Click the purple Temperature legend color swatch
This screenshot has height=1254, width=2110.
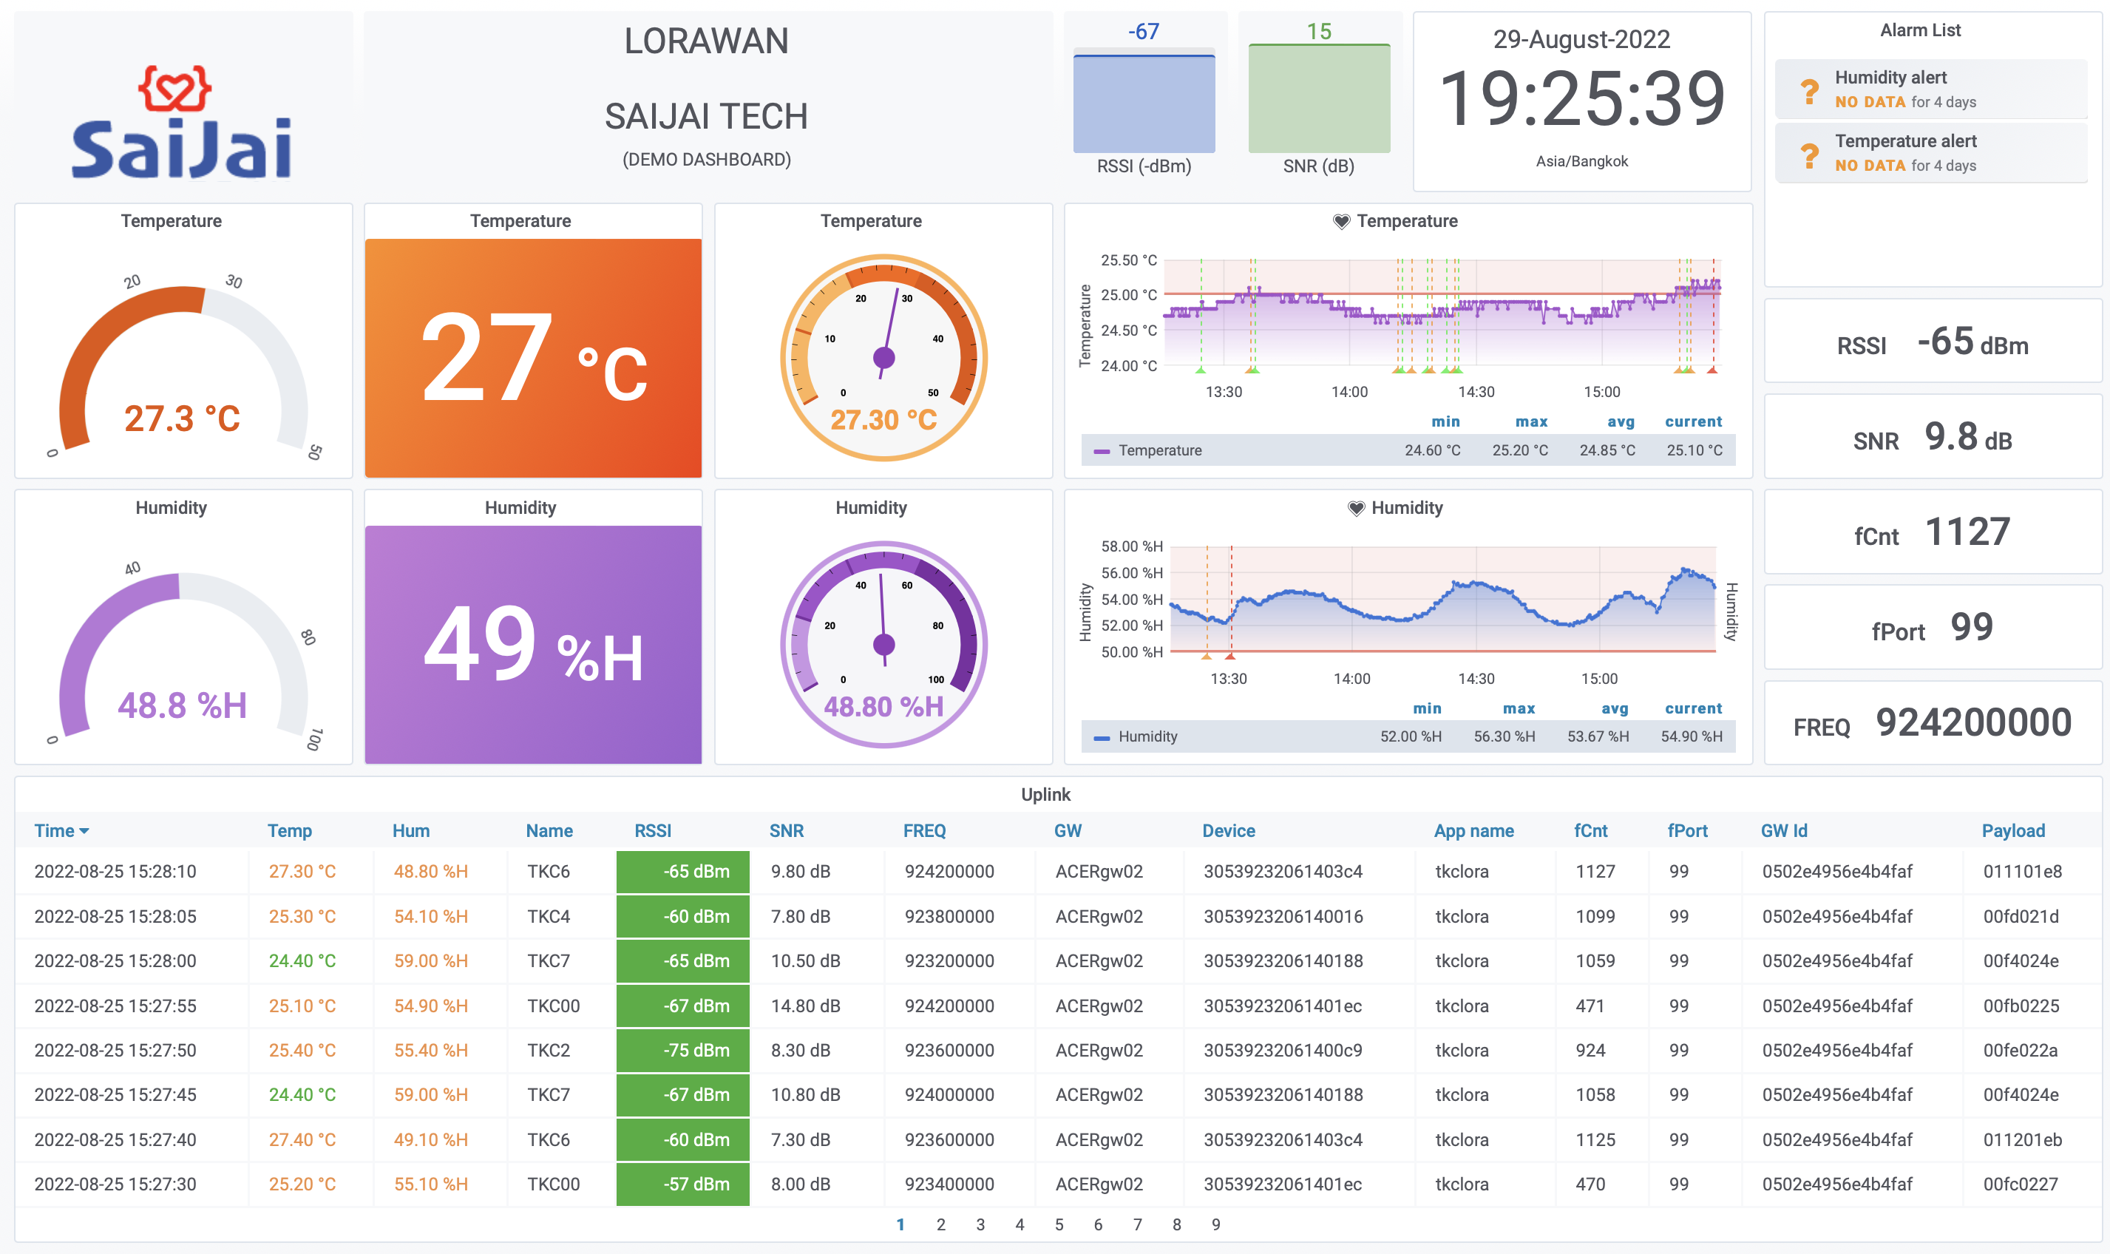[1101, 451]
